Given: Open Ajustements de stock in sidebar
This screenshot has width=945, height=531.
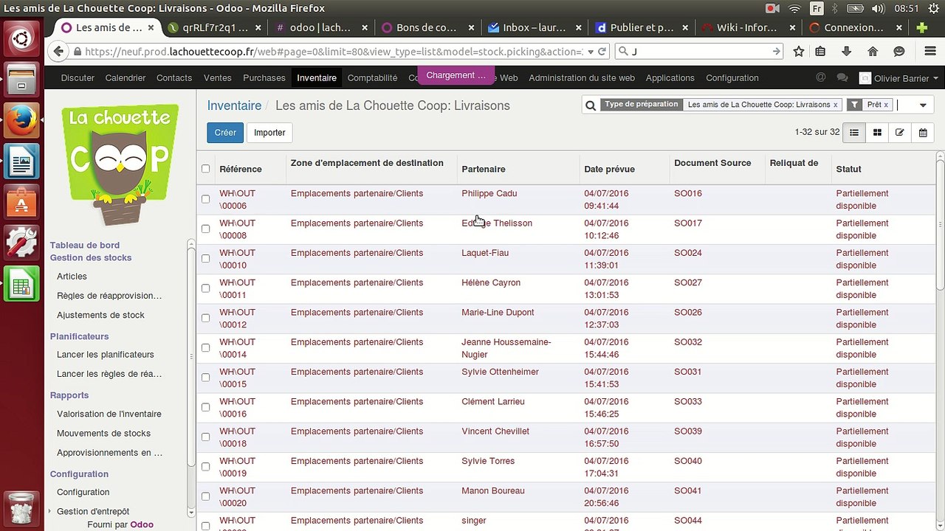Looking at the screenshot, I should pos(100,315).
